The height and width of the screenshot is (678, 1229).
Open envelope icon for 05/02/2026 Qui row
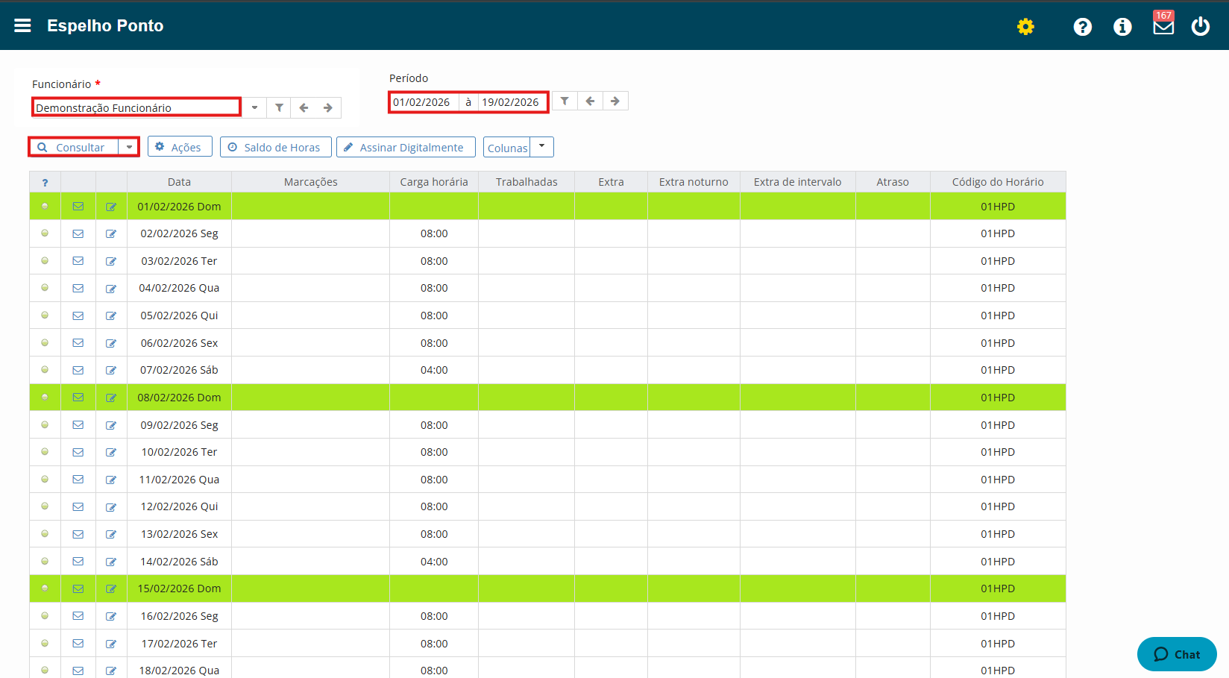coord(78,316)
